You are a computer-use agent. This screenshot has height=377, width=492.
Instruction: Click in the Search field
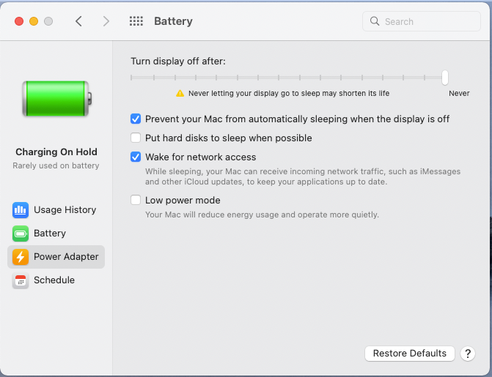[x=422, y=21]
